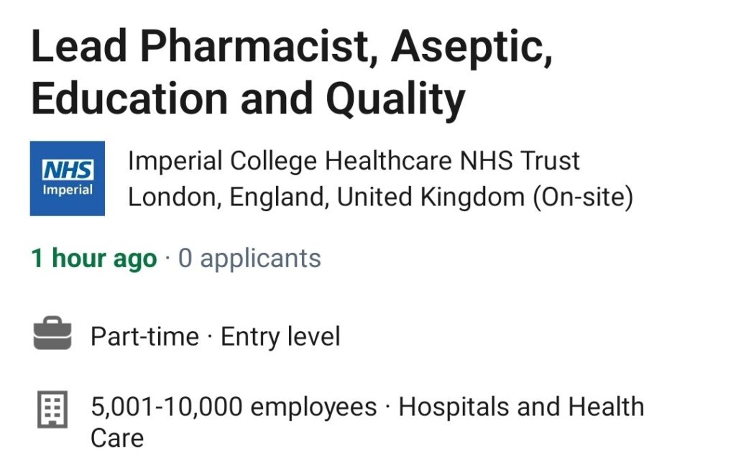Screen dimensions: 736x464
Task: Click the (On-site) workplace label
Action: tap(583, 197)
